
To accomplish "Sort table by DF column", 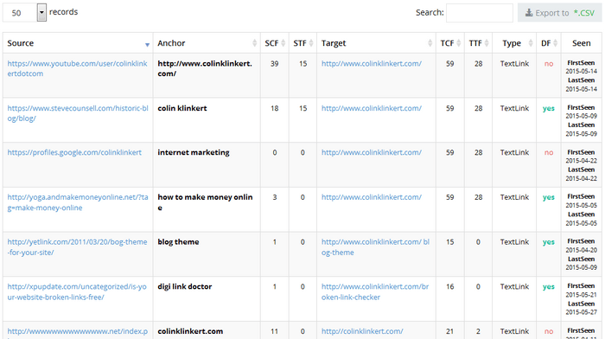I will [549, 43].
